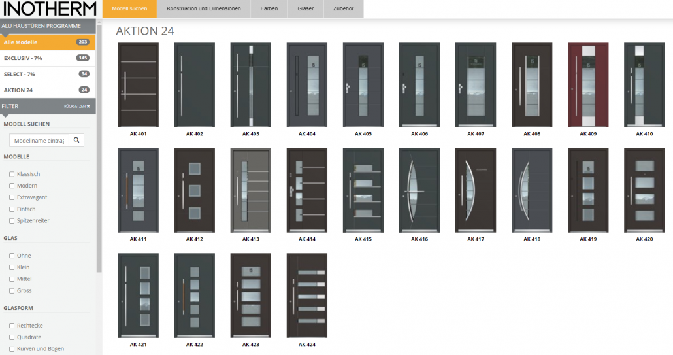This screenshot has height=355, width=673.
Task: Enable the Extravagant filter
Action: tap(12, 197)
